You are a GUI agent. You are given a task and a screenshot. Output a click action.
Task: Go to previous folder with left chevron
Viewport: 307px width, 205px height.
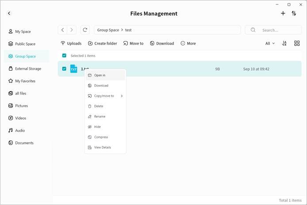click(63, 30)
